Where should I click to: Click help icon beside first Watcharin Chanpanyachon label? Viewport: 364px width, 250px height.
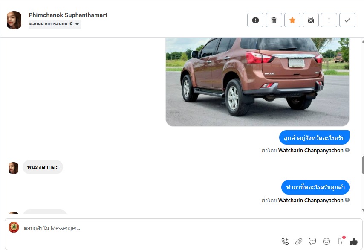pyautogui.click(x=347, y=150)
